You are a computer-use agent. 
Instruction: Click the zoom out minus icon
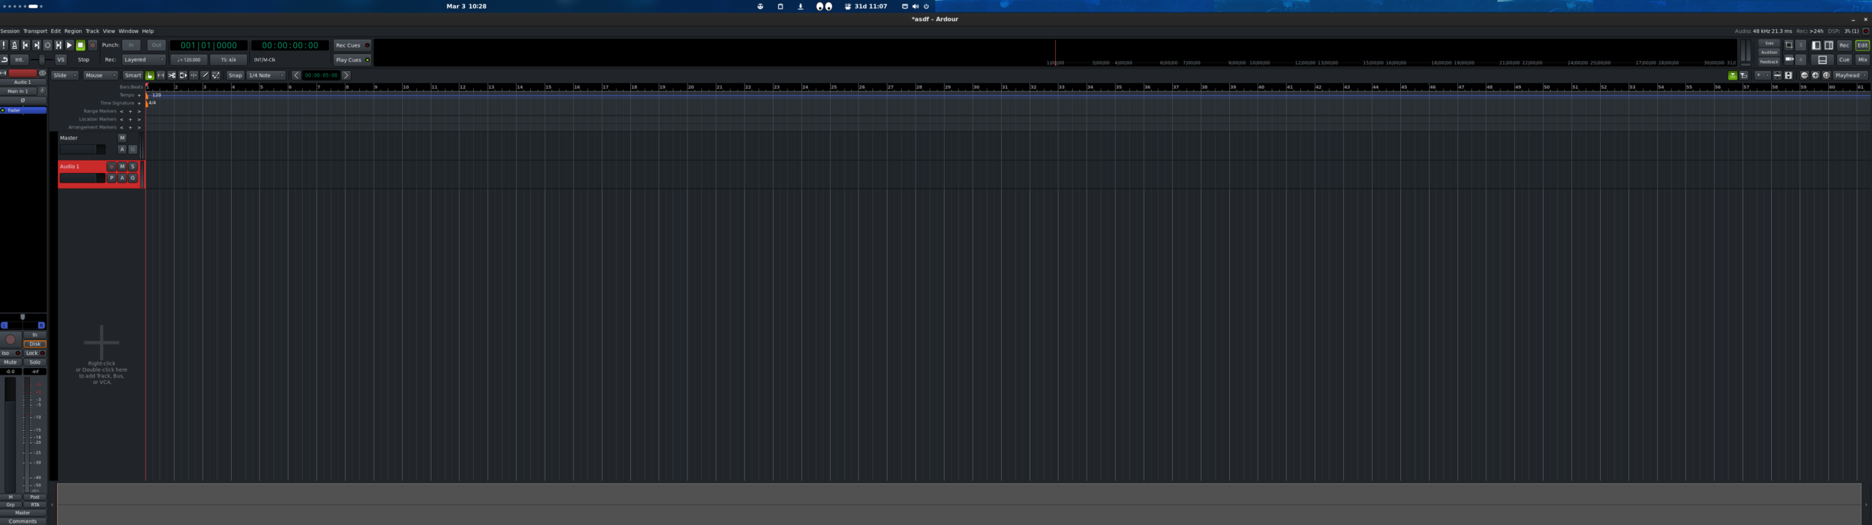pyautogui.click(x=1804, y=75)
